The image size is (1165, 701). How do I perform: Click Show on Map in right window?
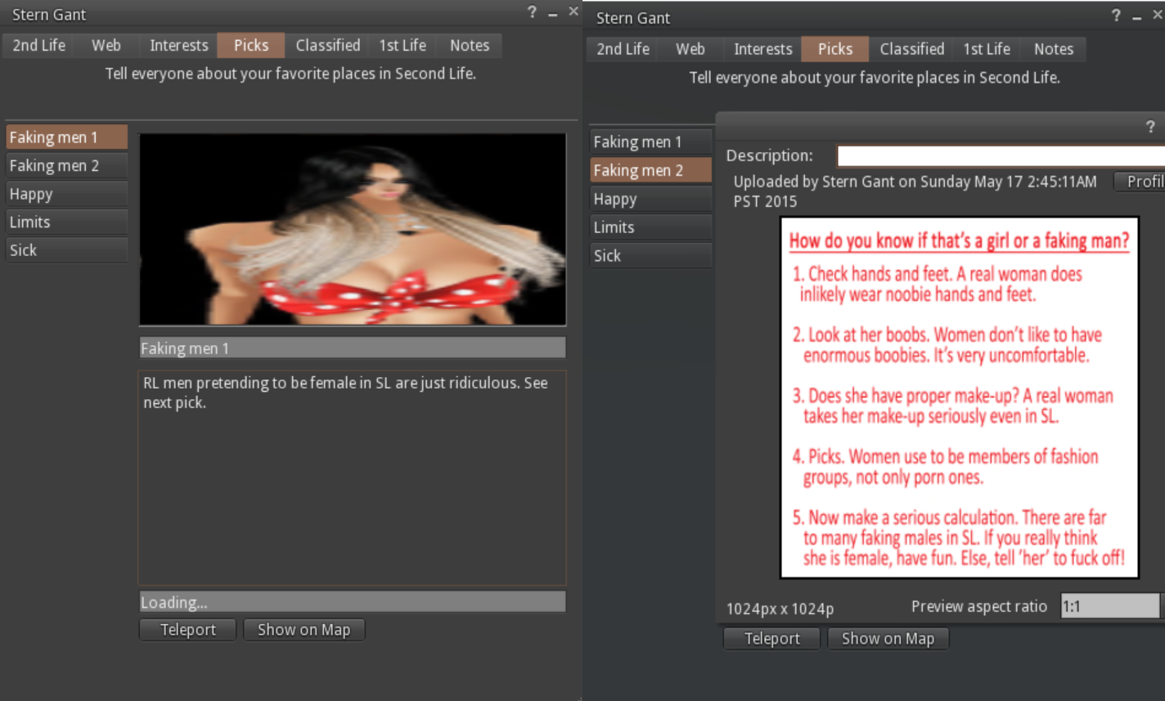[x=888, y=639]
